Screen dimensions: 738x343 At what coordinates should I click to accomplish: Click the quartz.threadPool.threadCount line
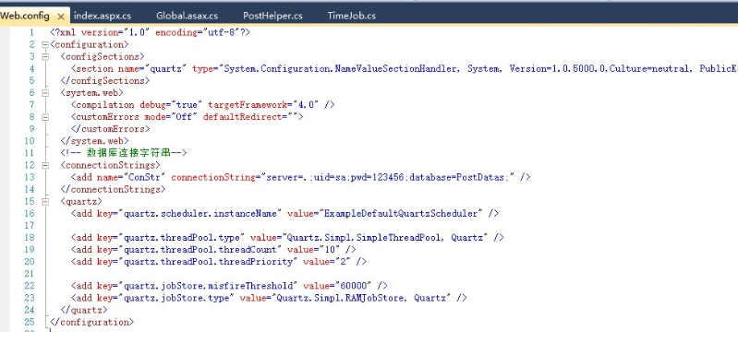click(213, 250)
